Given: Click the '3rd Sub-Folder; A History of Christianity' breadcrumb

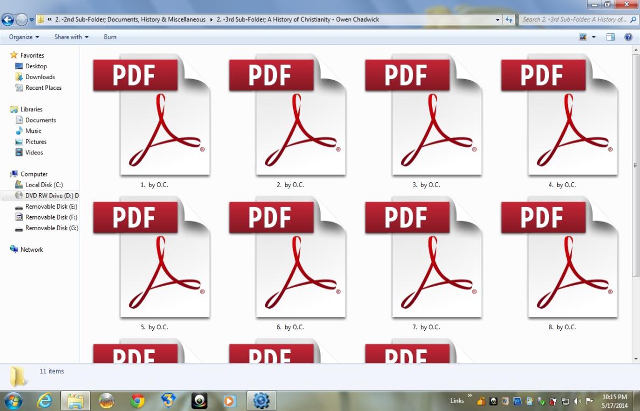Looking at the screenshot, I should (298, 19).
